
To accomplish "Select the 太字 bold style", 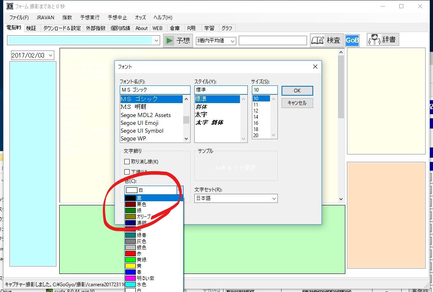I will pos(217,115).
